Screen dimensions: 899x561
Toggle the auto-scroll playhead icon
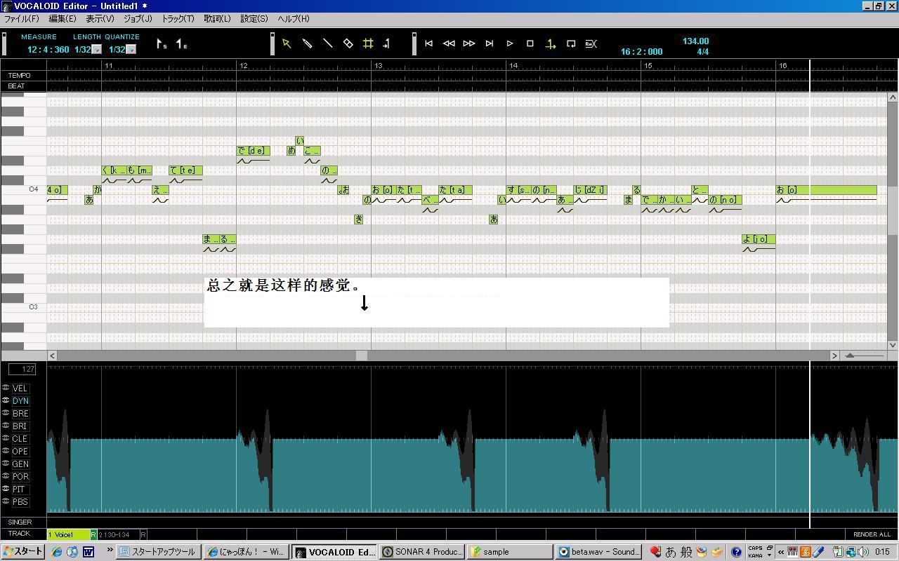tap(551, 43)
